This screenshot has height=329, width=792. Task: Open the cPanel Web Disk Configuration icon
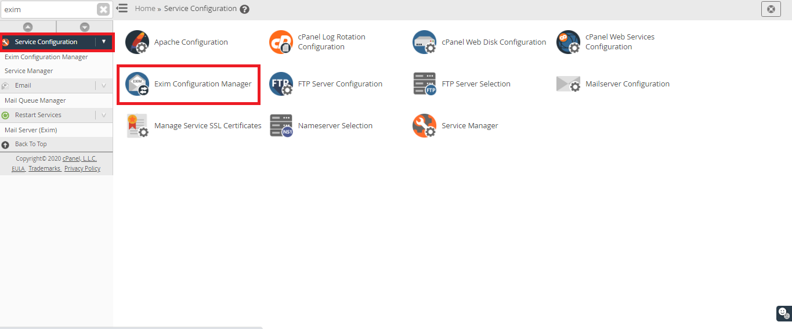coord(425,42)
